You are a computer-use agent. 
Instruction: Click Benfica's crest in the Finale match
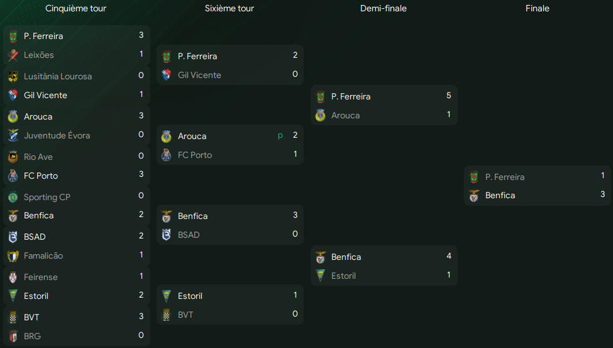click(474, 196)
